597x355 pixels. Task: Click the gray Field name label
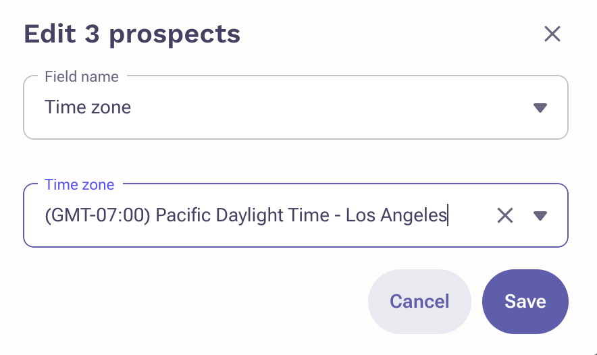82,76
